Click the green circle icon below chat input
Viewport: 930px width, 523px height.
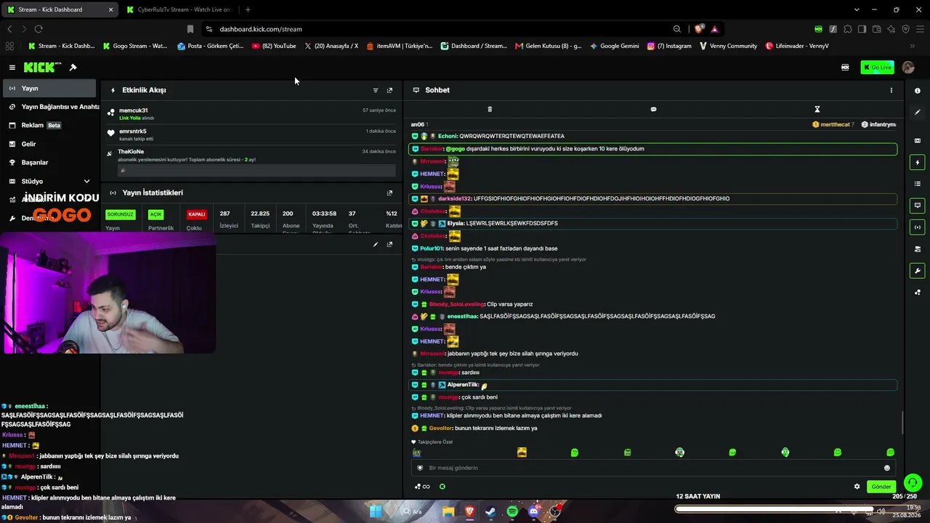point(442,487)
